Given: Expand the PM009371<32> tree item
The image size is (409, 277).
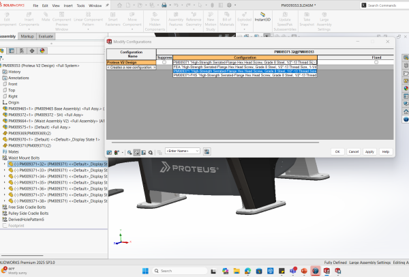Looking at the screenshot, I should 4,164.
